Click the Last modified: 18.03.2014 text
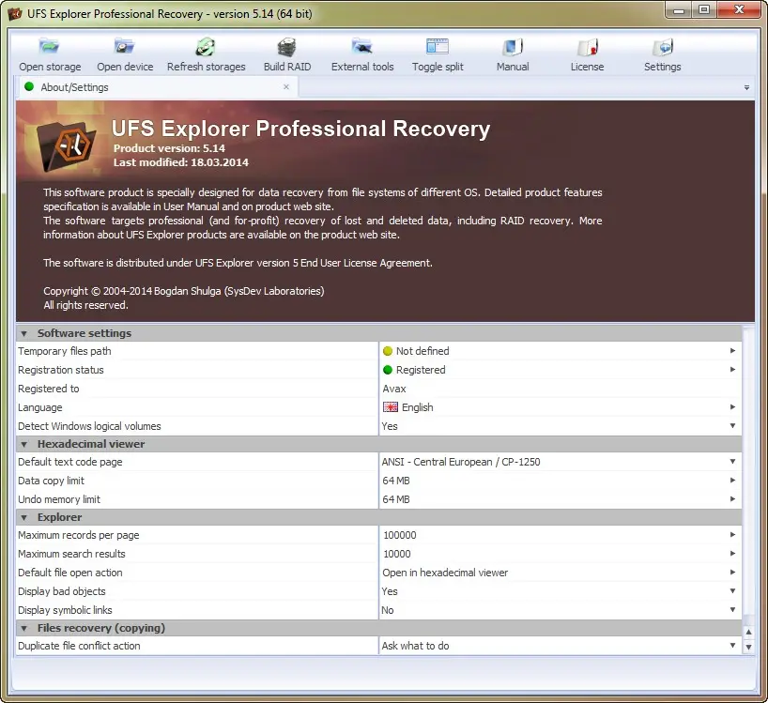 [181, 162]
